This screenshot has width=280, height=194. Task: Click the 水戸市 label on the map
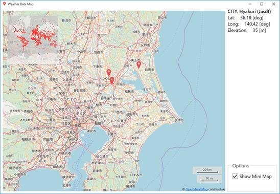(x=145, y=45)
